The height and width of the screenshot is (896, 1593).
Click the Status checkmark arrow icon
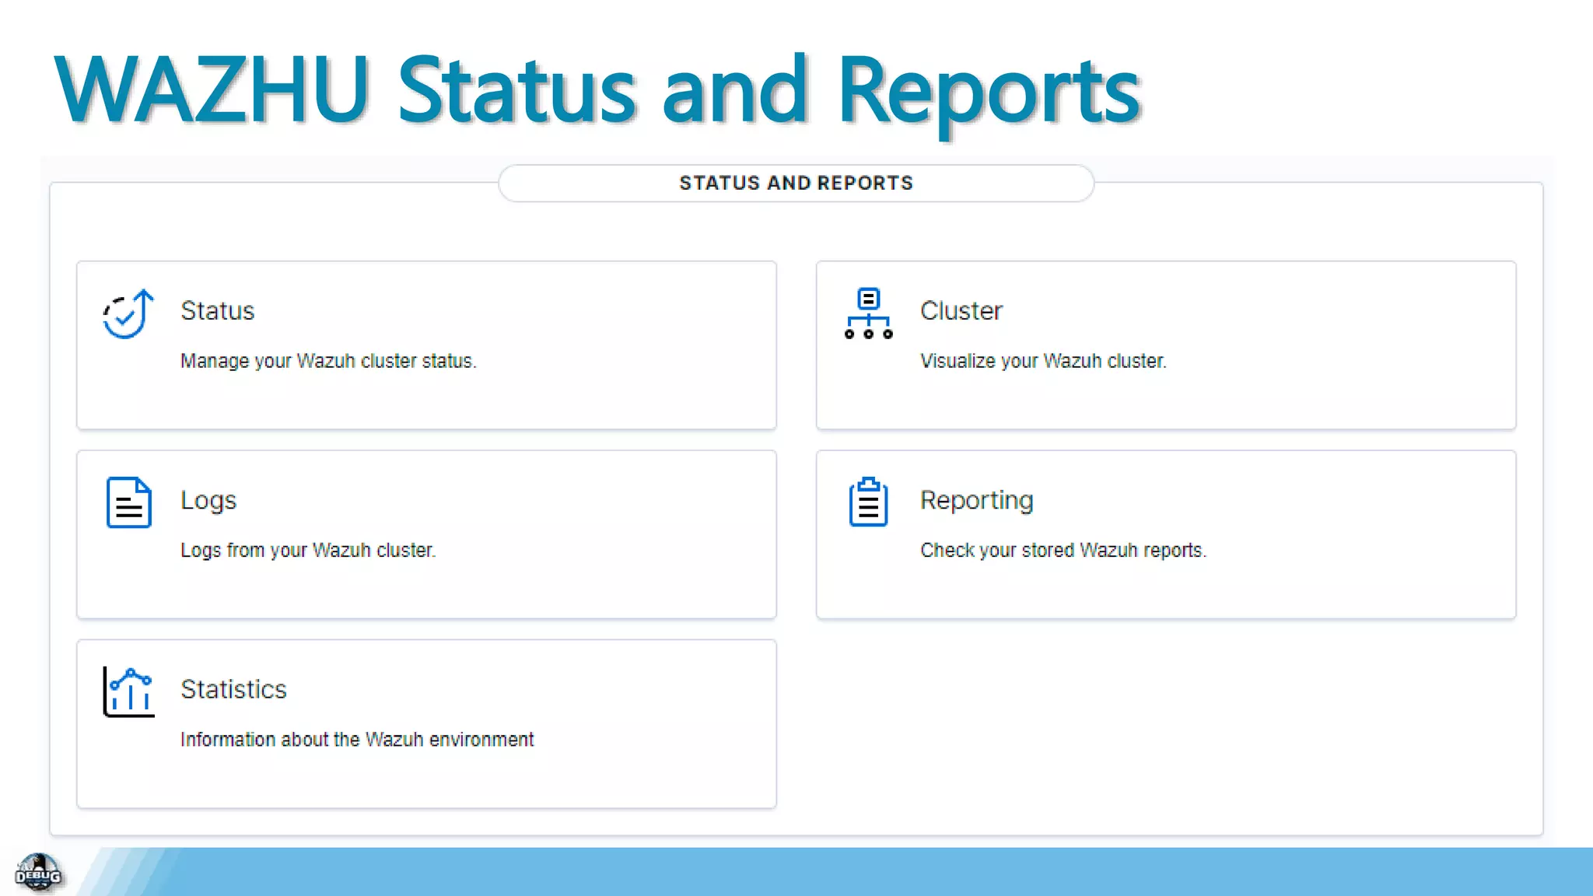128,313
